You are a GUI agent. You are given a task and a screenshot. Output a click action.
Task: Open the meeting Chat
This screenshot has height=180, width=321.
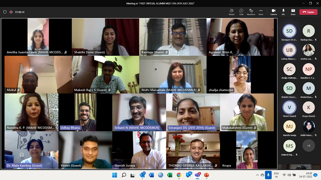241,12
